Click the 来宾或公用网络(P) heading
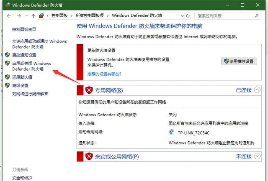 tap(117, 157)
